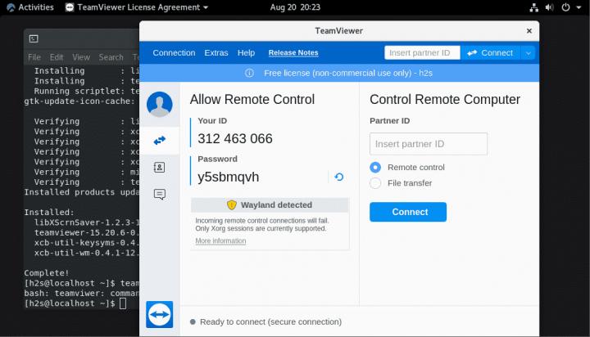590x337 pixels.
Task: Open the Contacts sidebar icon
Action: coord(159,167)
